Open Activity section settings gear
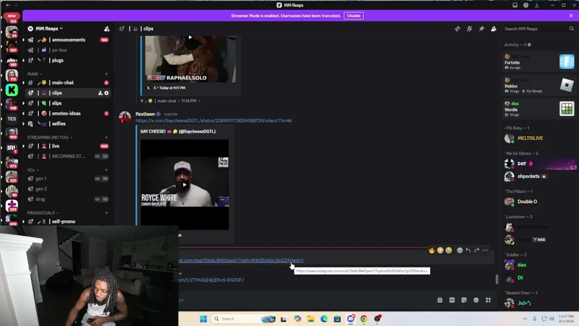 click(529, 45)
